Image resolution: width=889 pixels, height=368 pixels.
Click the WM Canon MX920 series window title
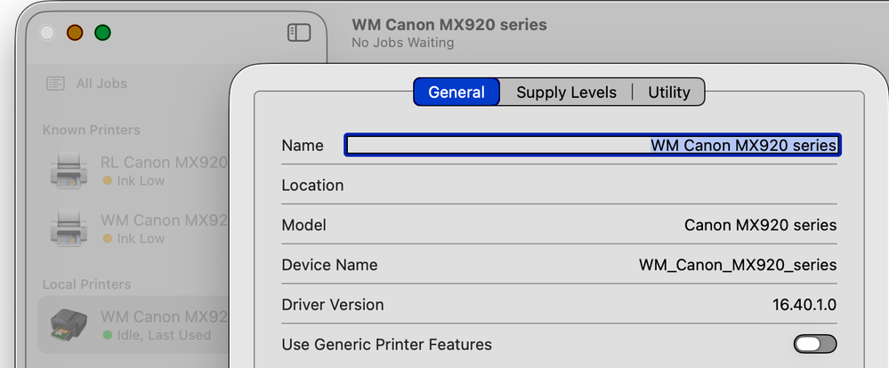tap(449, 25)
